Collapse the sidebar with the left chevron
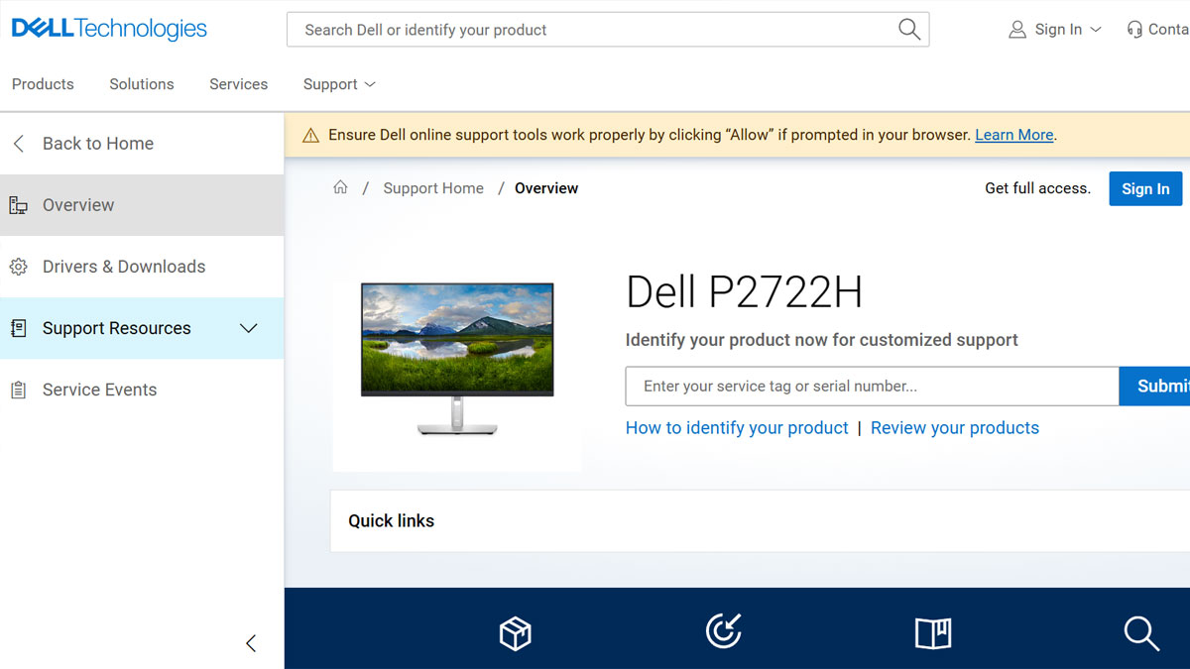The width and height of the screenshot is (1190, 669). [251, 643]
